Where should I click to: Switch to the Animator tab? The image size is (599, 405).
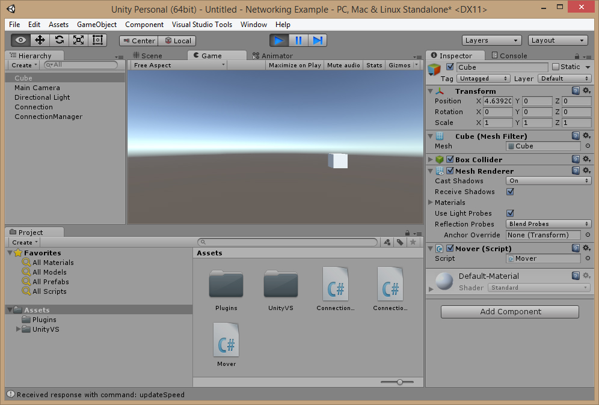pyautogui.click(x=273, y=56)
